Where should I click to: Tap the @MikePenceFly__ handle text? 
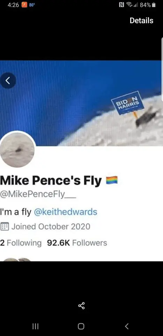point(38,195)
